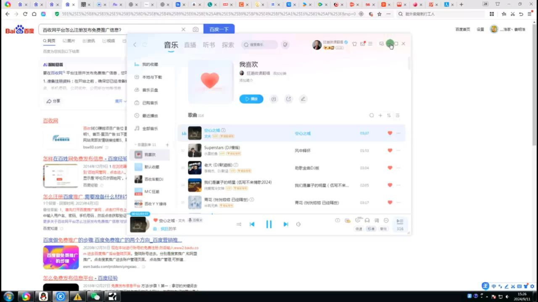Viewport: 538px width, 302px height.
Task: Switch to the 直播 tab
Action: pos(190,45)
